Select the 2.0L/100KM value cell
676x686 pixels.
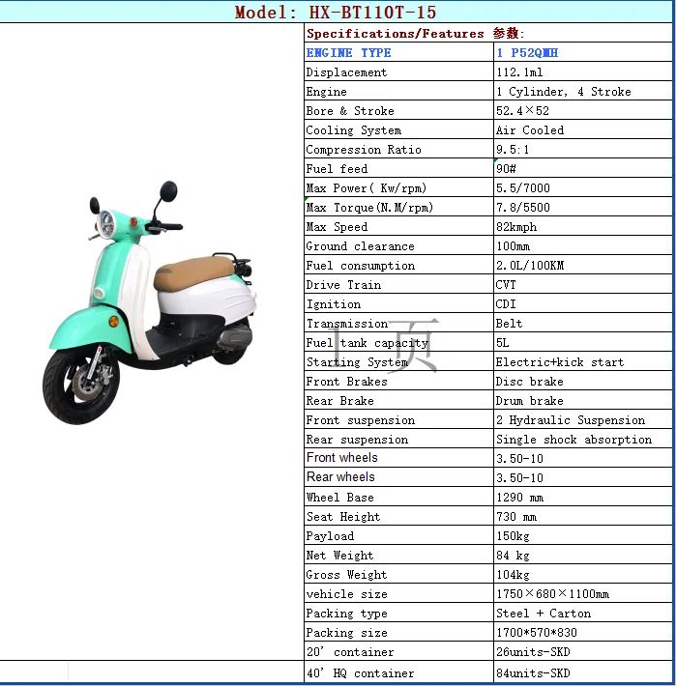pos(583,265)
